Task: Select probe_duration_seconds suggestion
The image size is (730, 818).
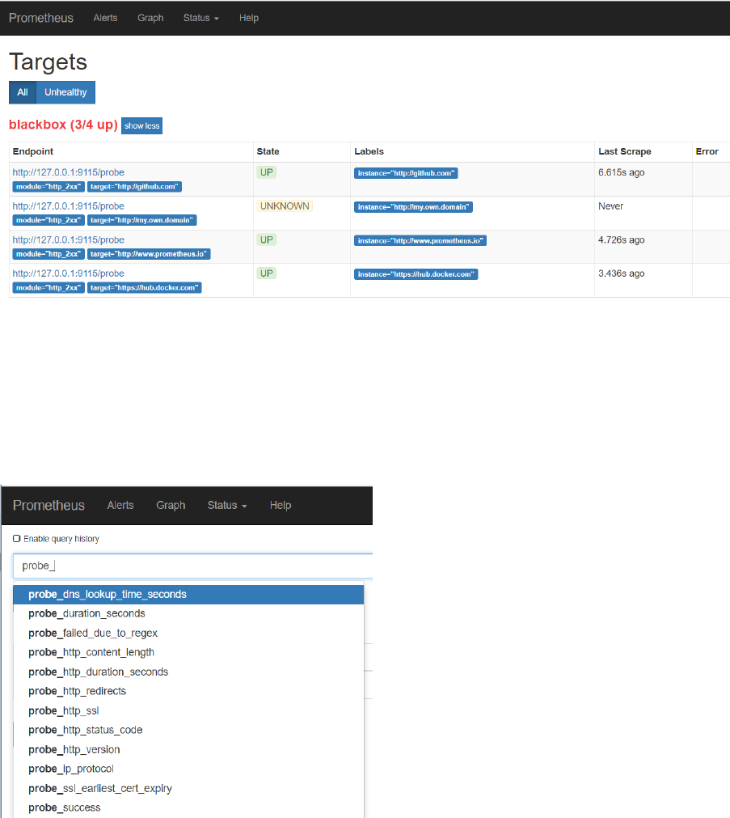Action: (188, 614)
